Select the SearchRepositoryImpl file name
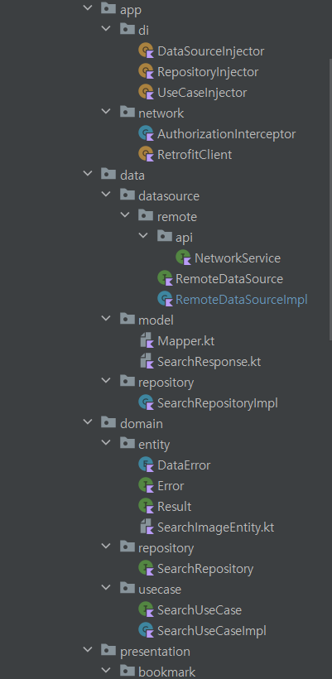The image size is (332, 679). [x=218, y=403]
